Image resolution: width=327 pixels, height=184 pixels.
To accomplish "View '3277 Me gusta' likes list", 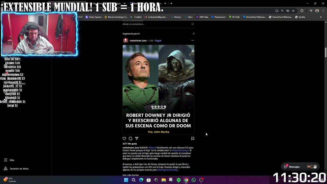I will pos(130,144).
